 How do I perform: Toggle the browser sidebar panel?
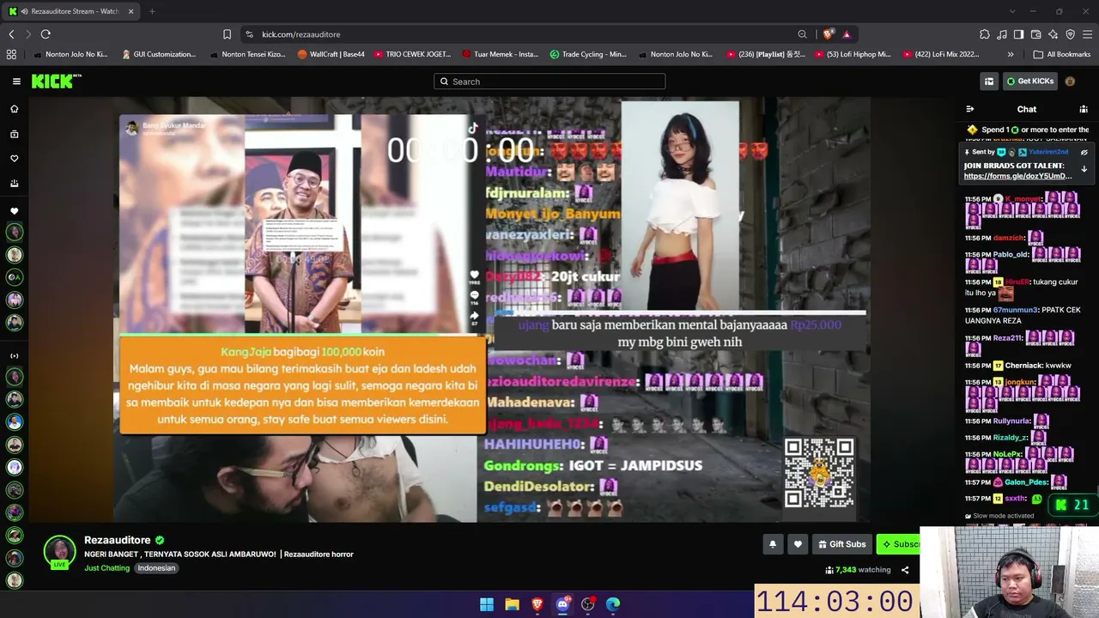pyautogui.click(x=1018, y=34)
